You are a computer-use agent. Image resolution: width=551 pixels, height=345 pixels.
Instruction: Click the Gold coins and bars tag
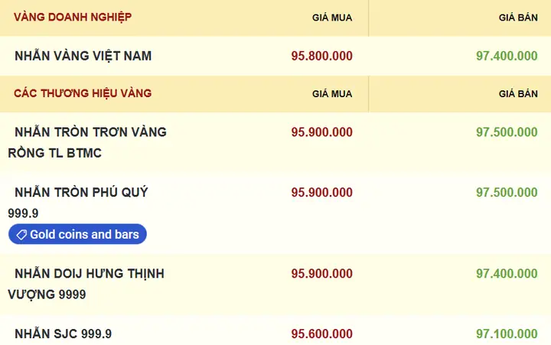[x=77, y=234]
